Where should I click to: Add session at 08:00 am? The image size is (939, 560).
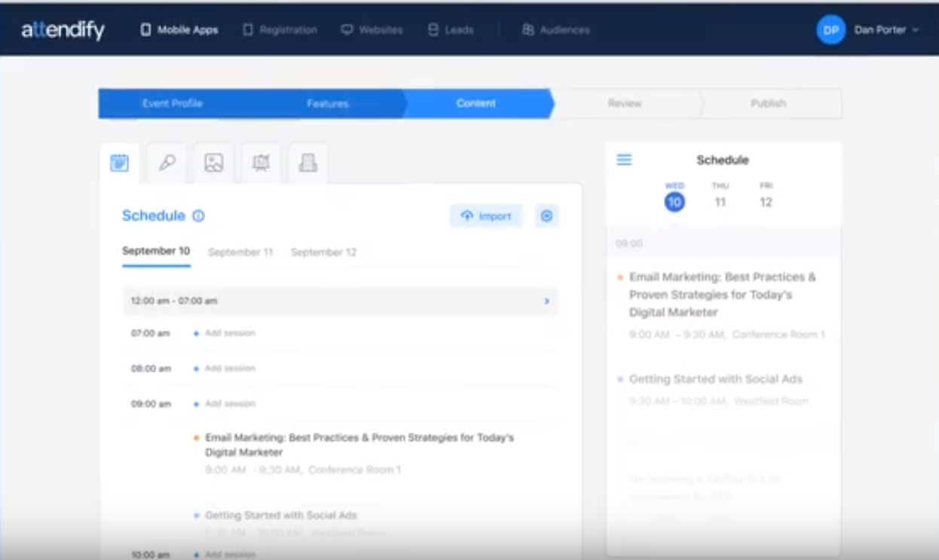(x=225, y=369)
